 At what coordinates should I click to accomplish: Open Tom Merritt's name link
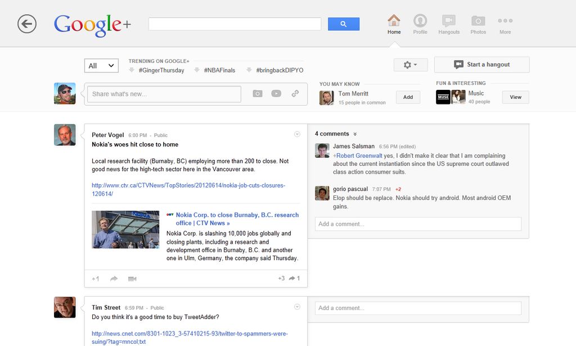(x=353, y=94)
